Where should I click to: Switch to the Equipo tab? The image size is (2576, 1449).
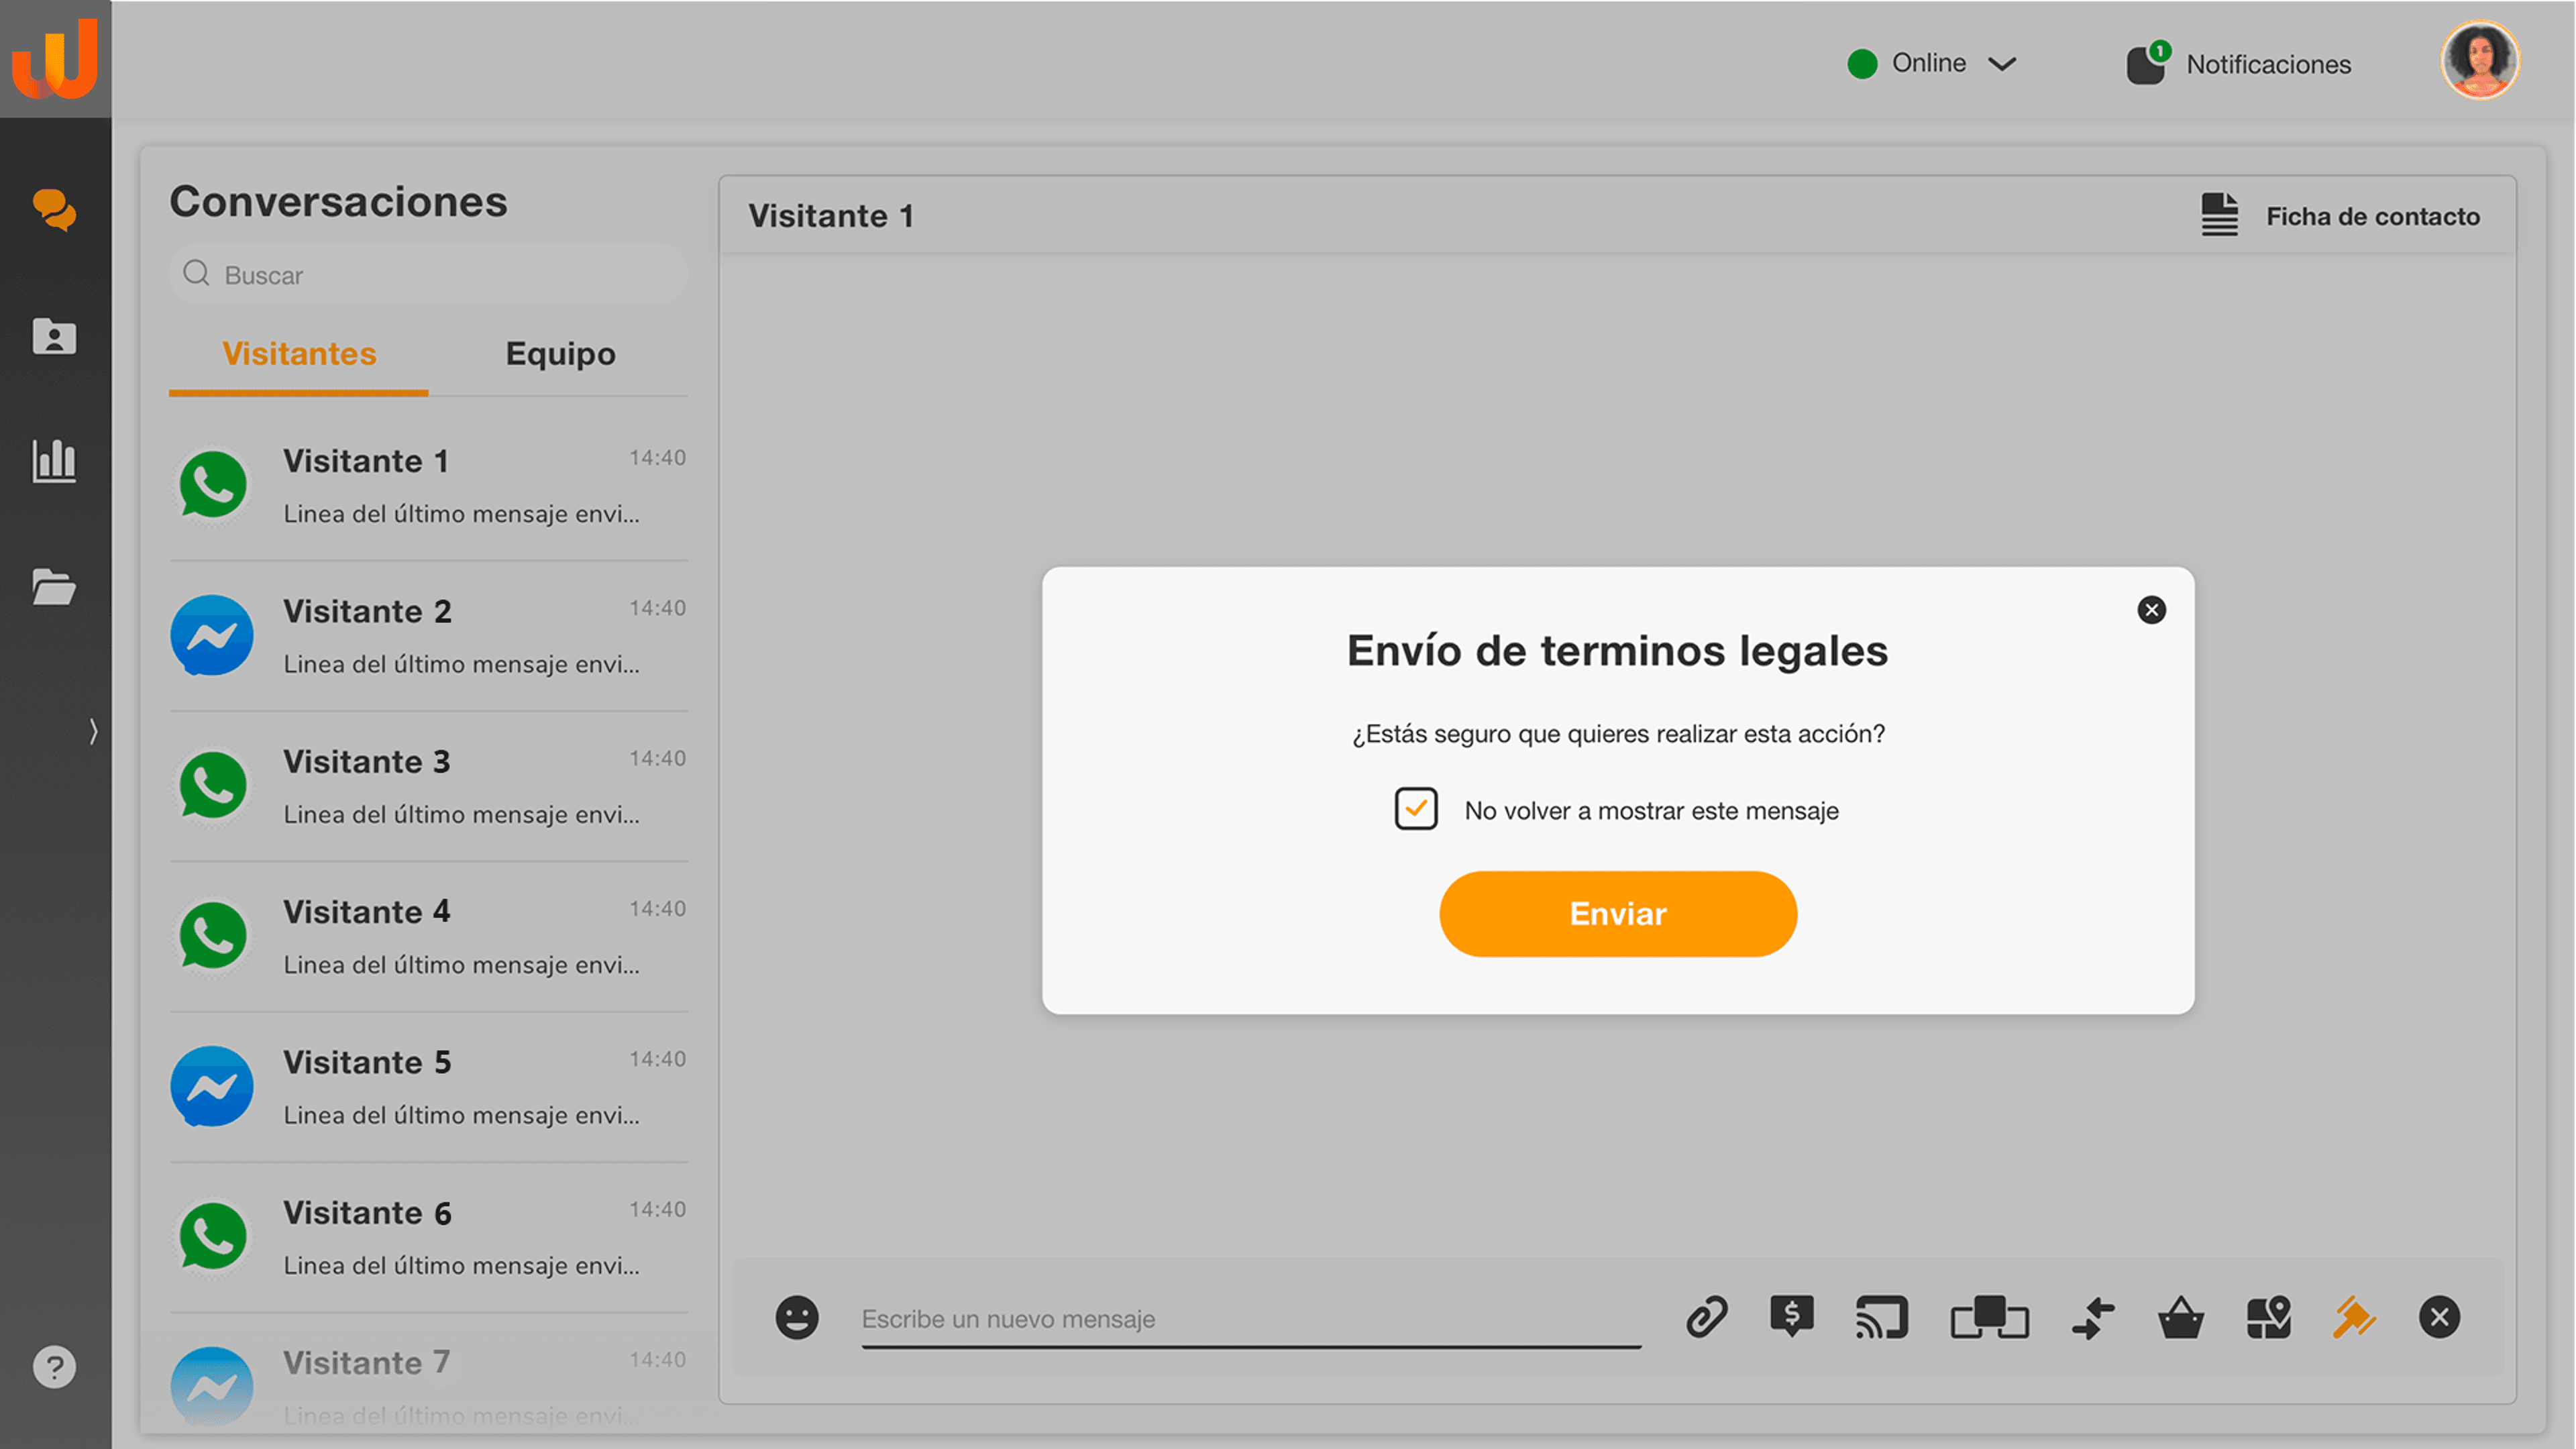[x=560, y=354]
